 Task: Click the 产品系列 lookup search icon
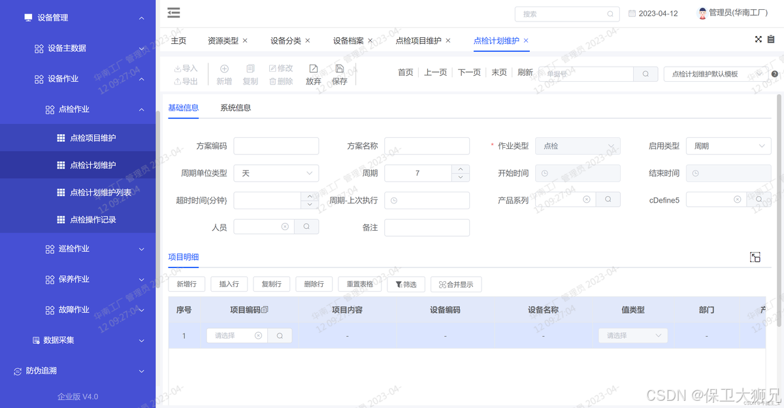[608, 199]
